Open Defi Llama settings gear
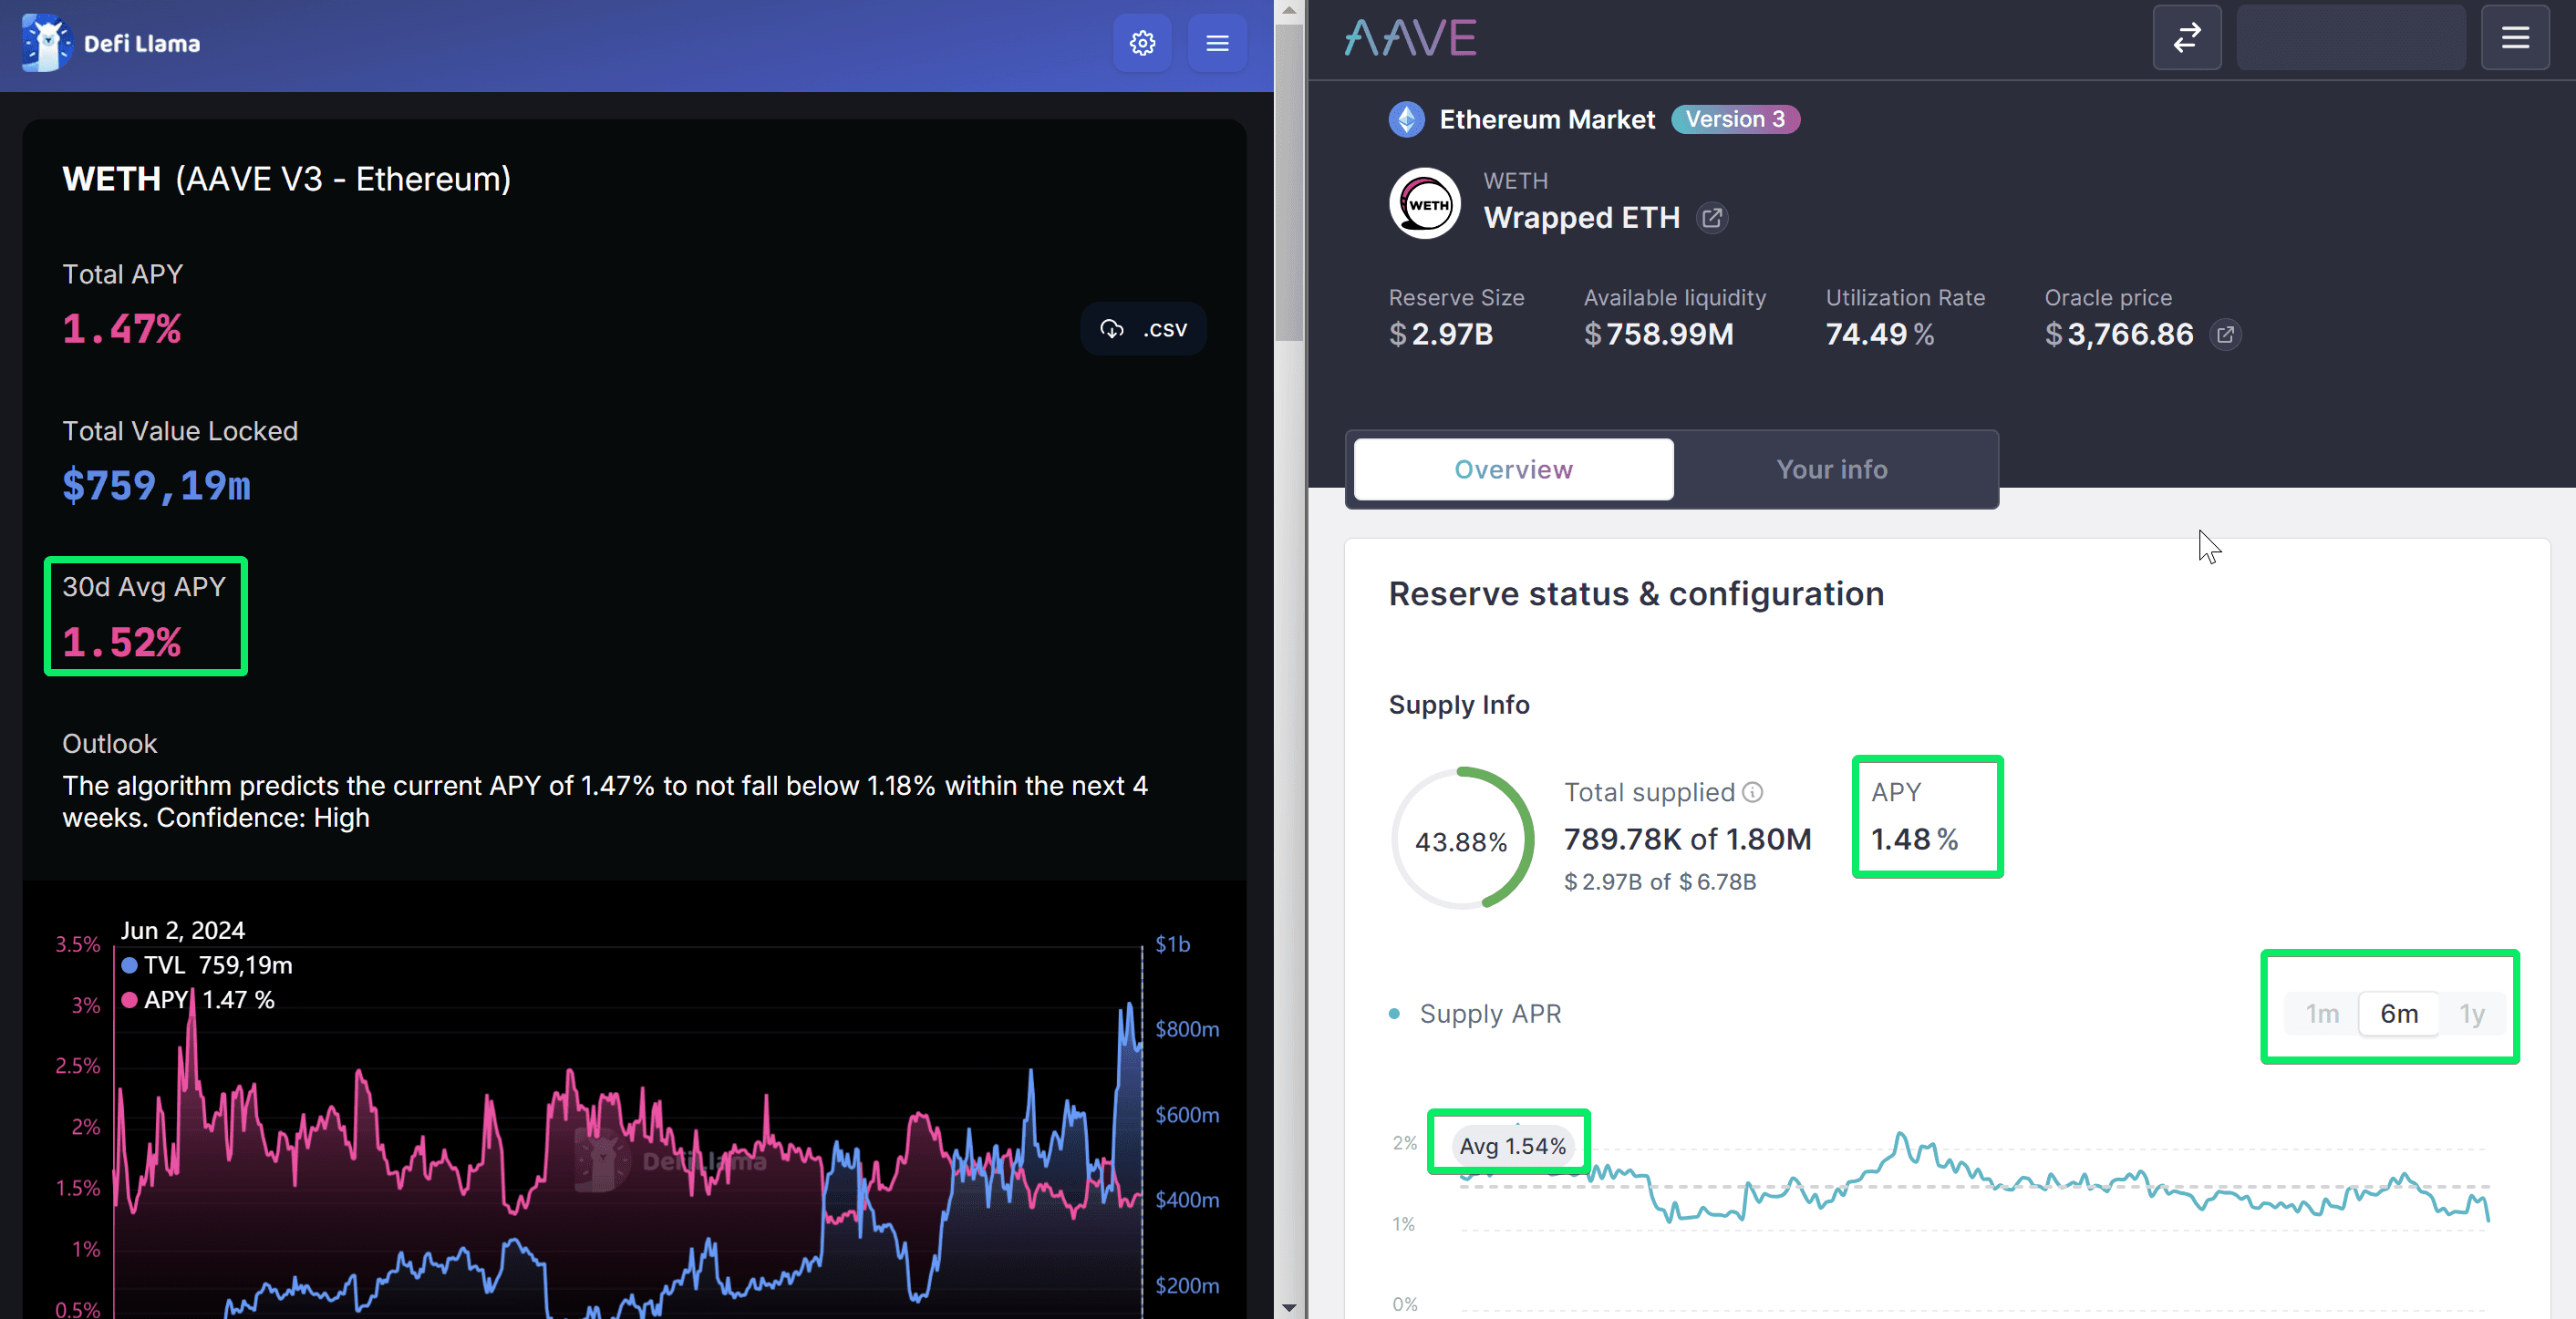Image resolution: width=2576 pixels, height=1319 pixels. (1142, 43)
